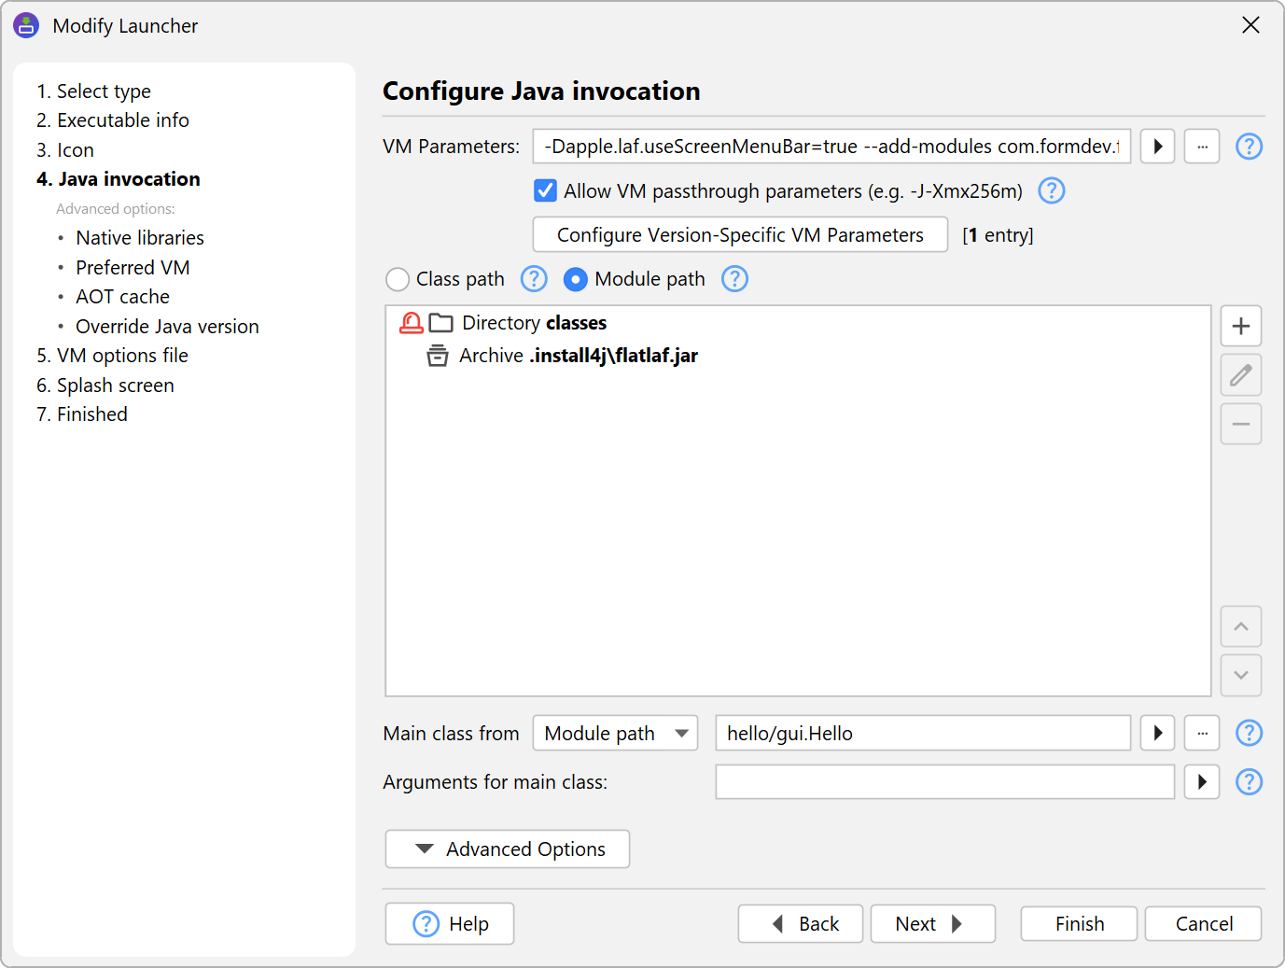Go to step 7 Finished

82,414
